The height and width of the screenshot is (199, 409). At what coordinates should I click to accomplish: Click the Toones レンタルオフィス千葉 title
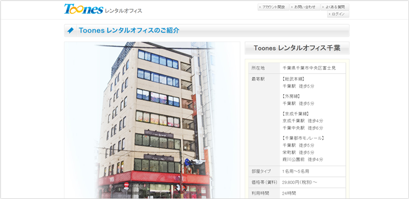[x=297, y=48]
